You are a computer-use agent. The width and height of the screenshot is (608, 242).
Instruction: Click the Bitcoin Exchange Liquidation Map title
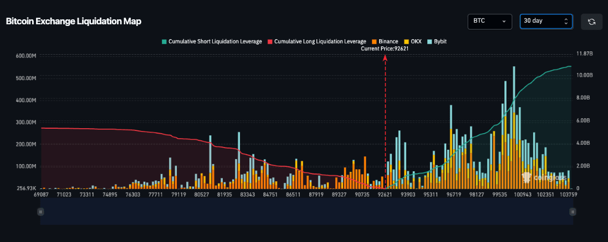pos(73,22)
